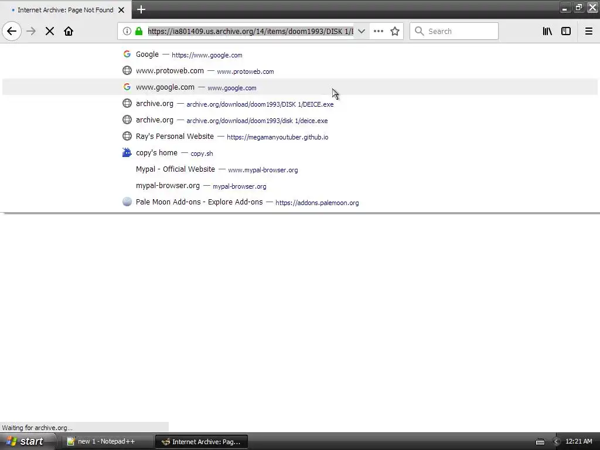Image resolution: width=600 pixels, height=450 pixels.
Task: Choose www.google.com suggestion row
Action: click(x=300, y=87)
